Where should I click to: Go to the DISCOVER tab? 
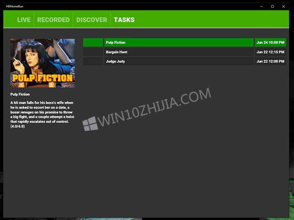pos(92,20)
